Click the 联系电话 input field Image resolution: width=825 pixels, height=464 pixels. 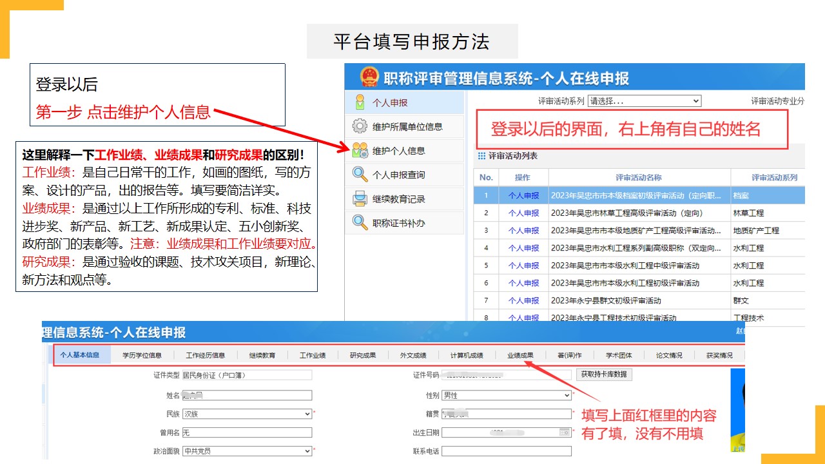click(x=507, y=451)
